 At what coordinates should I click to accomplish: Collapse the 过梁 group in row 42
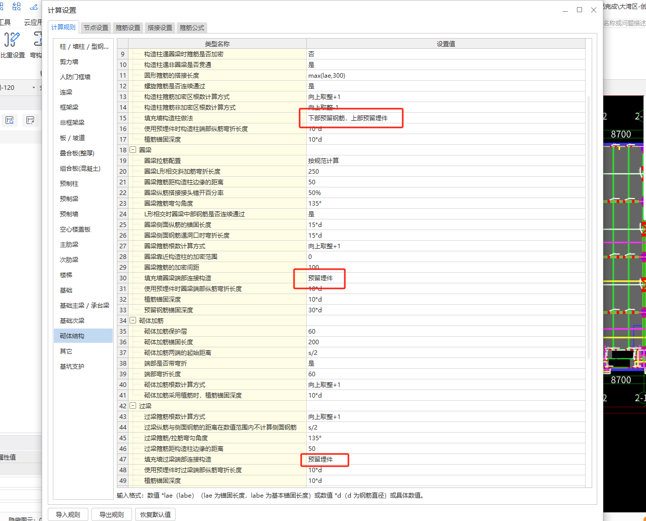(x=133, y=406)
